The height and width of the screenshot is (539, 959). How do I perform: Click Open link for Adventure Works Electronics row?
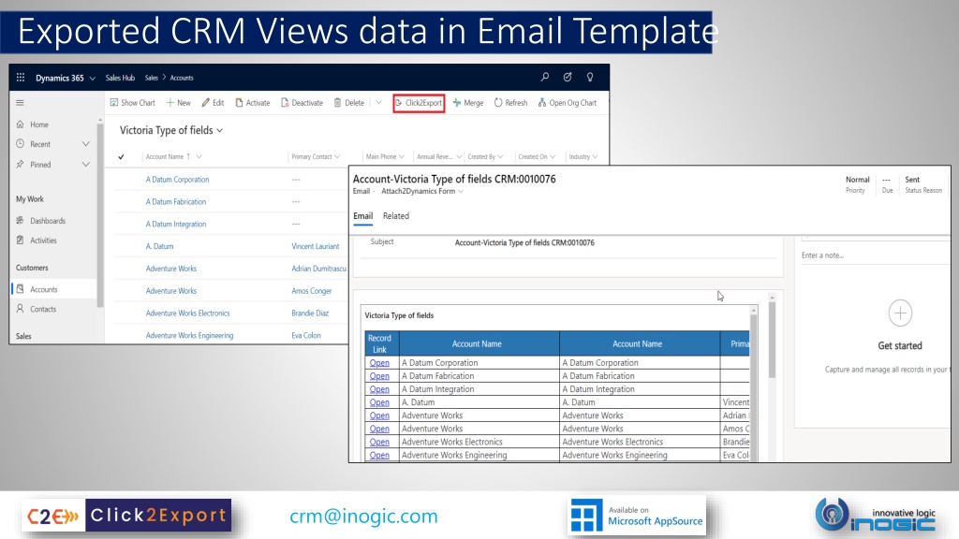click(379, 442)
